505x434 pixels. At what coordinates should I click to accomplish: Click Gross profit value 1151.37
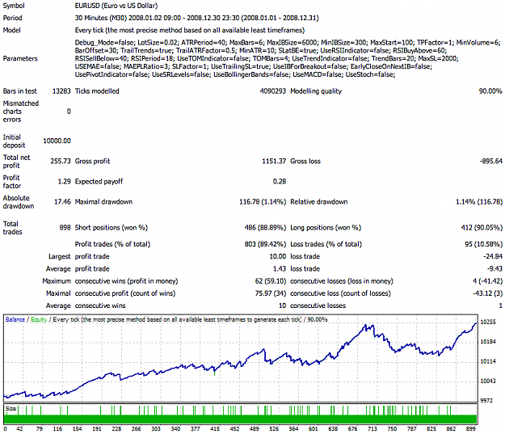pyautogui.click(x=274, y=161)
